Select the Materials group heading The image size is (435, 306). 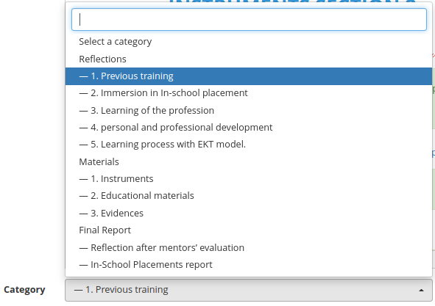tap(249, 161)
